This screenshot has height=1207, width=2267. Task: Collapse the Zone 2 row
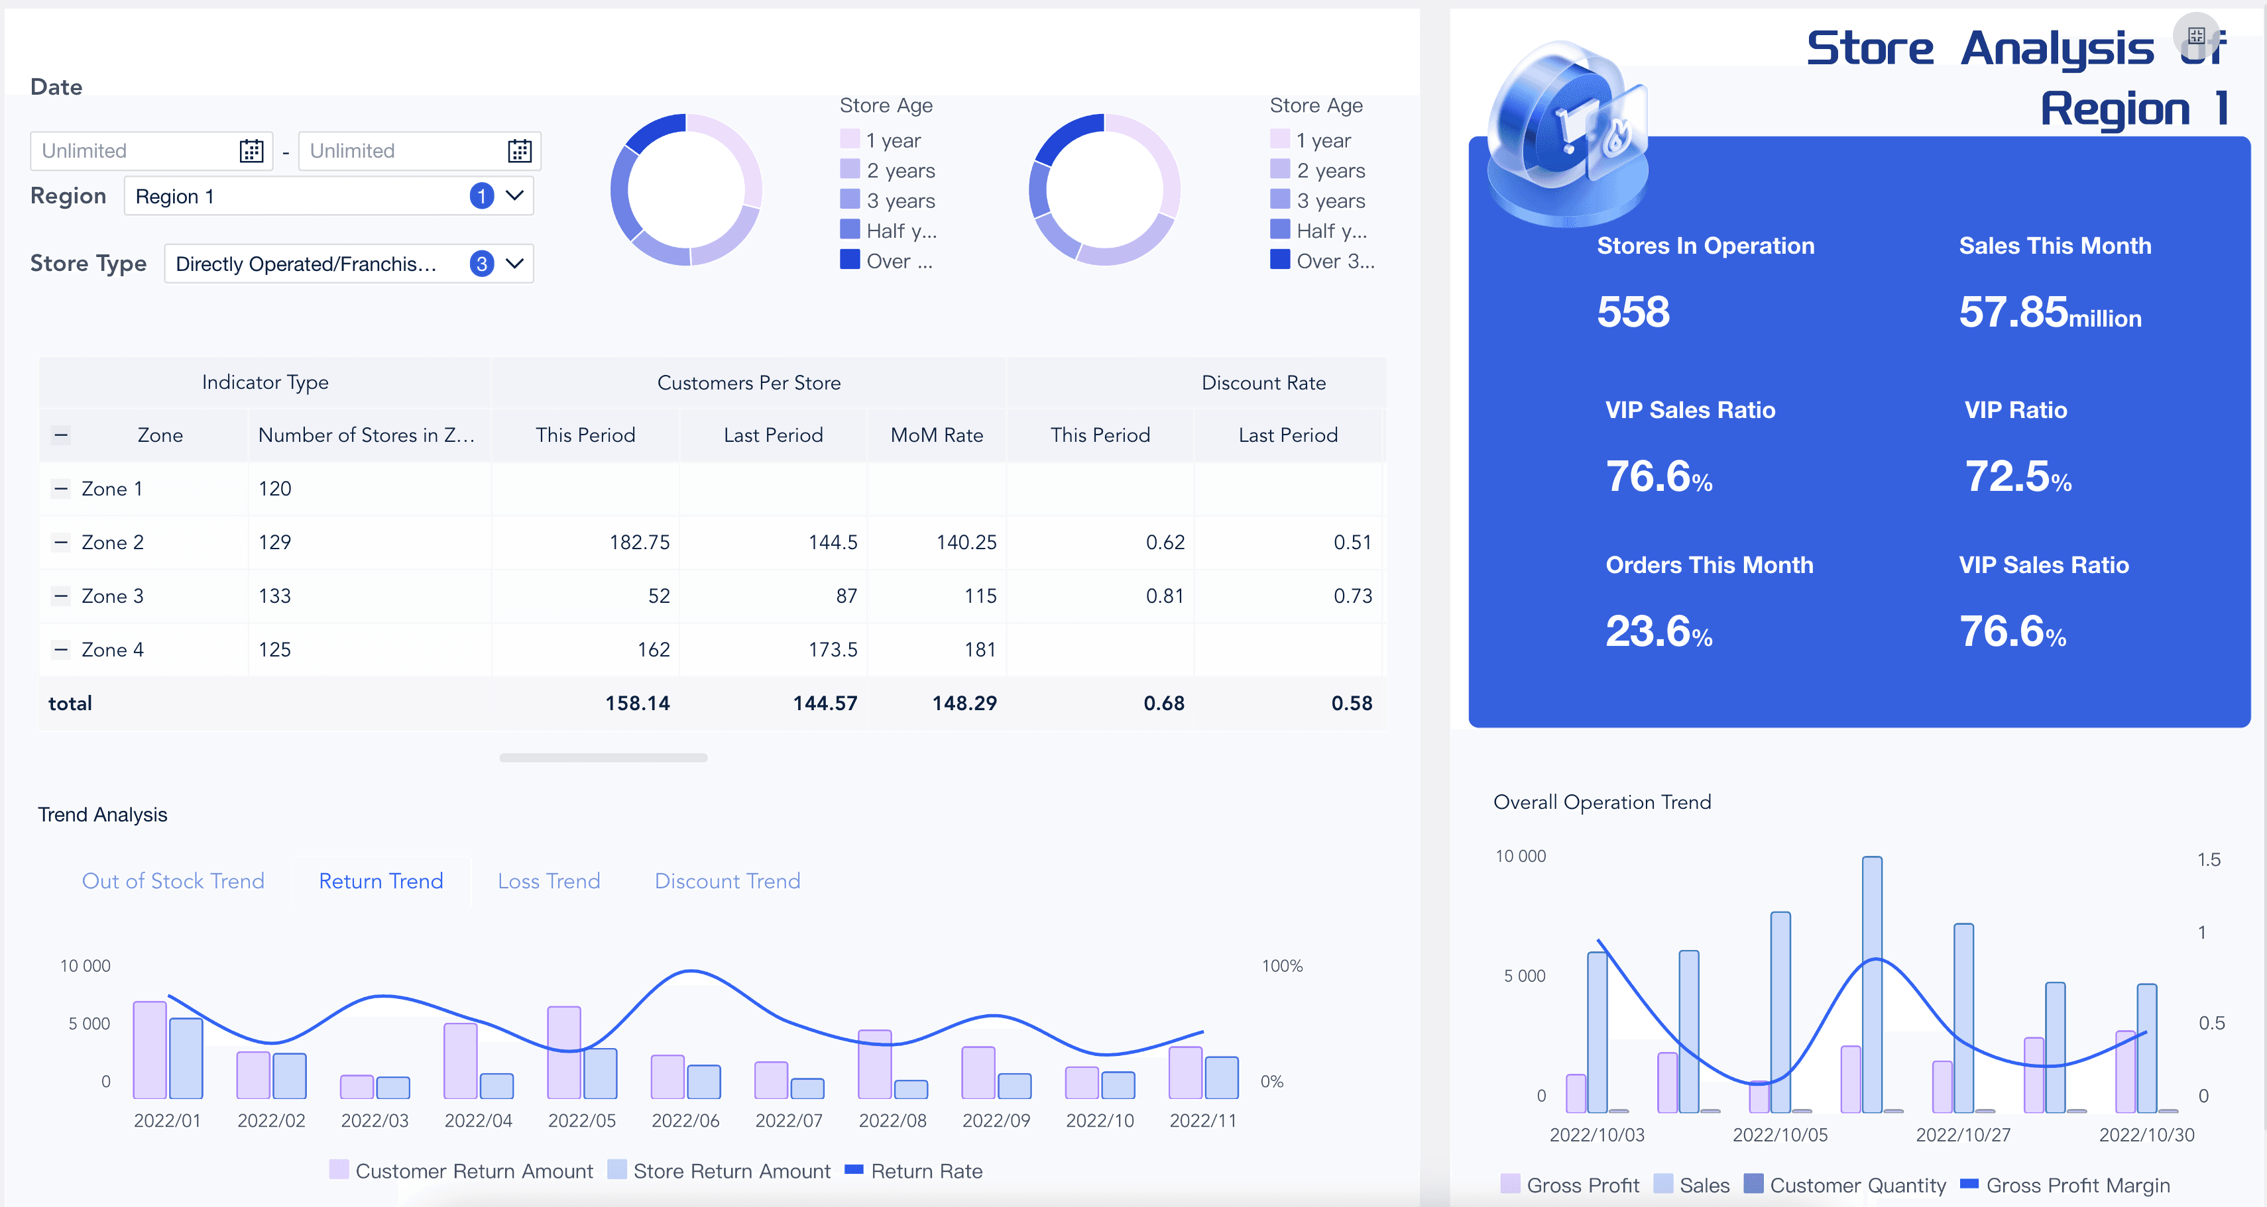61,542
